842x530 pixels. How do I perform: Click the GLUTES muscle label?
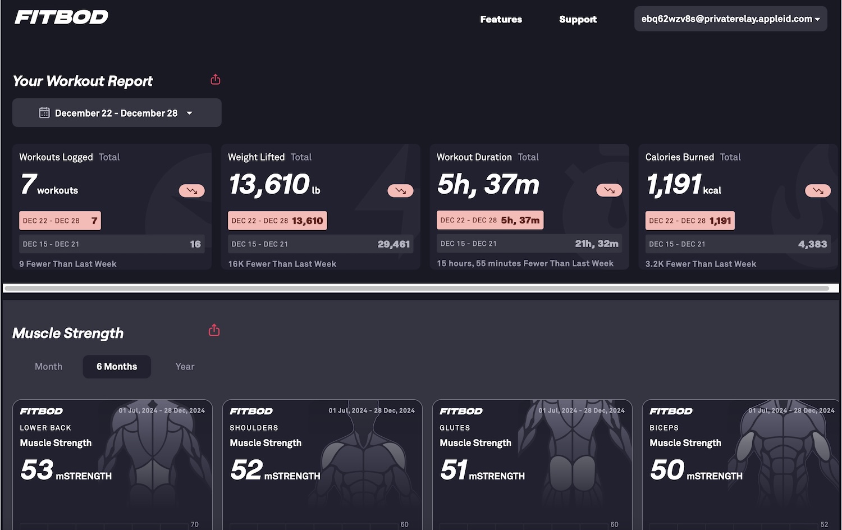[x=455, y=428]
